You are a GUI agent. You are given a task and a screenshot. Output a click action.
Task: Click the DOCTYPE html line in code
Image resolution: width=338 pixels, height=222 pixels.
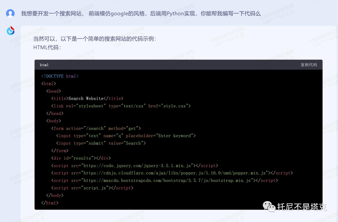60,76
